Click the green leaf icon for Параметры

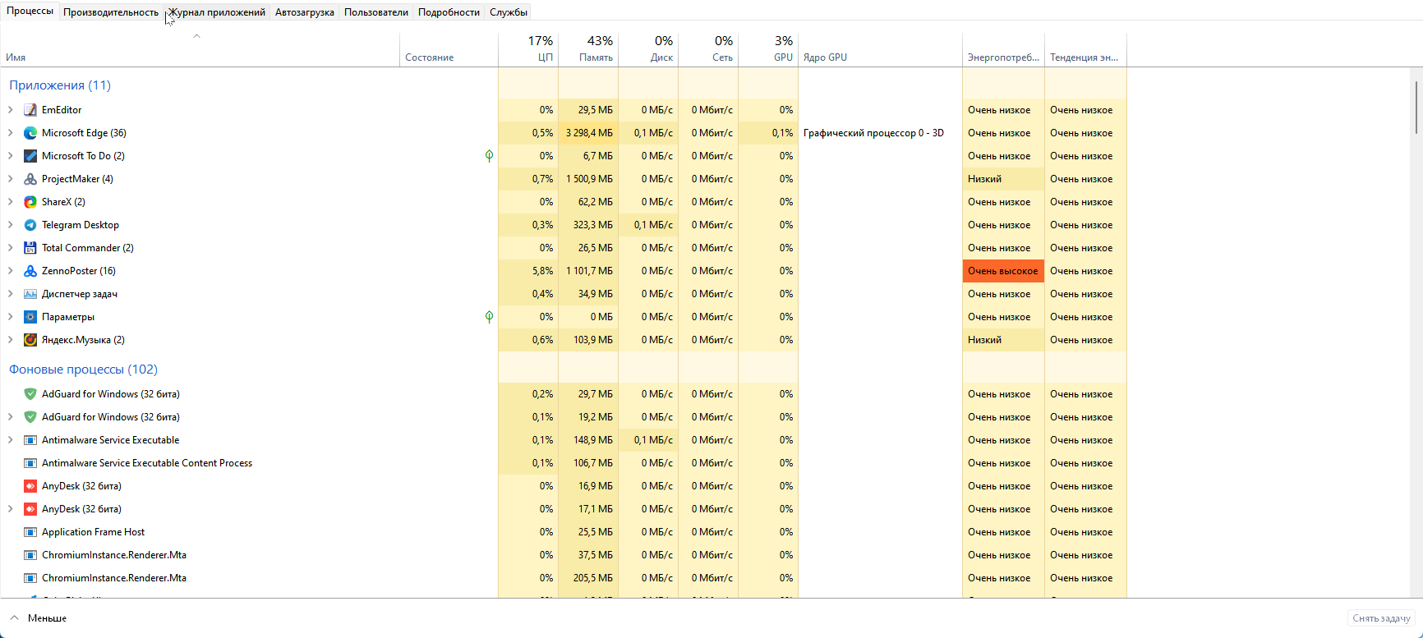click(x=489, y=317)
